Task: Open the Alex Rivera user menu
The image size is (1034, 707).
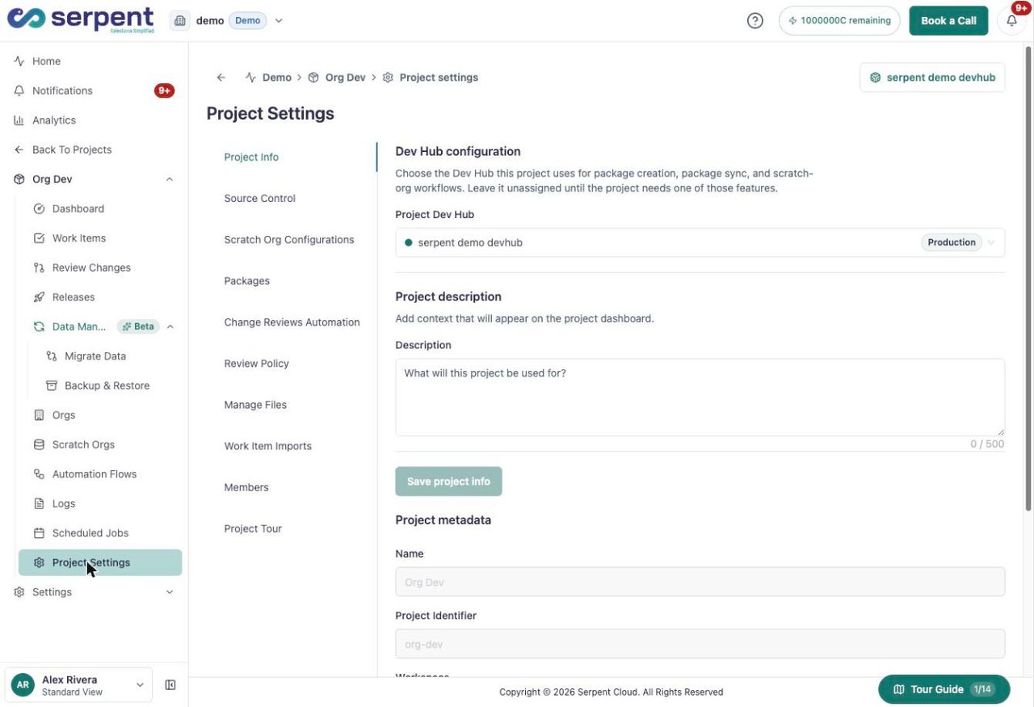Action: point(78,685)
